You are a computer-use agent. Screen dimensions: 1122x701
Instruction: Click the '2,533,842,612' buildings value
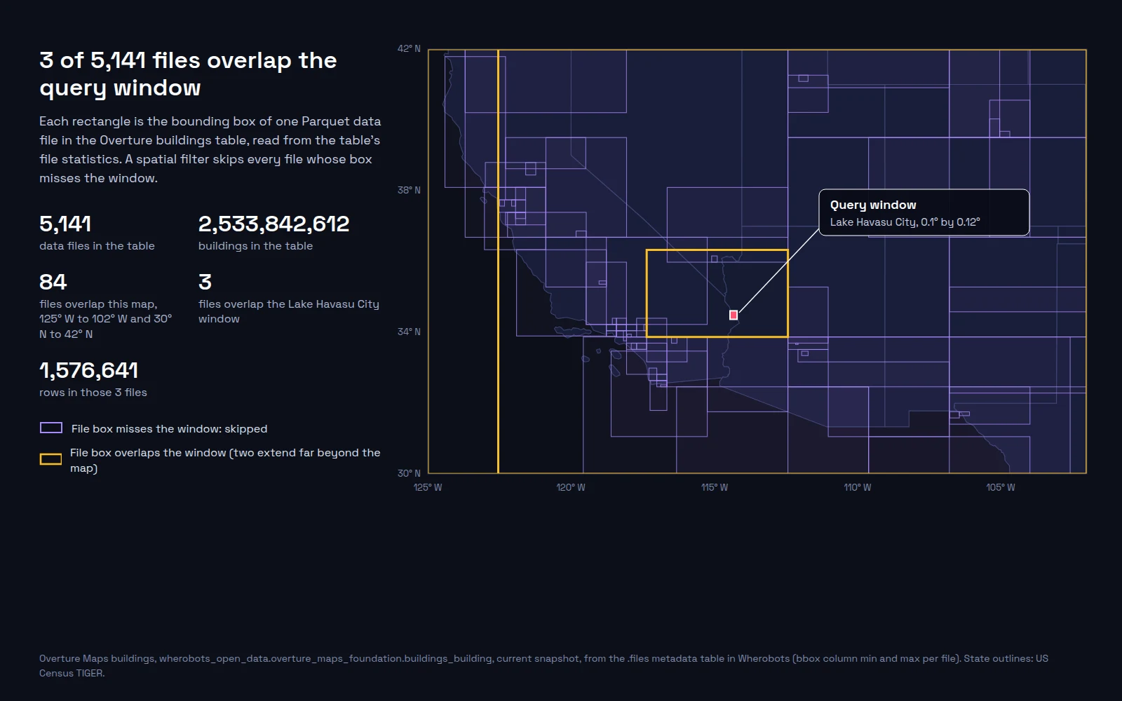coord(273,224)
